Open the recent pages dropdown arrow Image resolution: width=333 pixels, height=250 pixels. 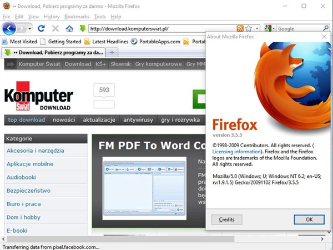(31, 28)
